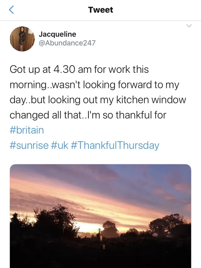Open the tweet options chevron menu
201x268 pixels.
[189, 26]
